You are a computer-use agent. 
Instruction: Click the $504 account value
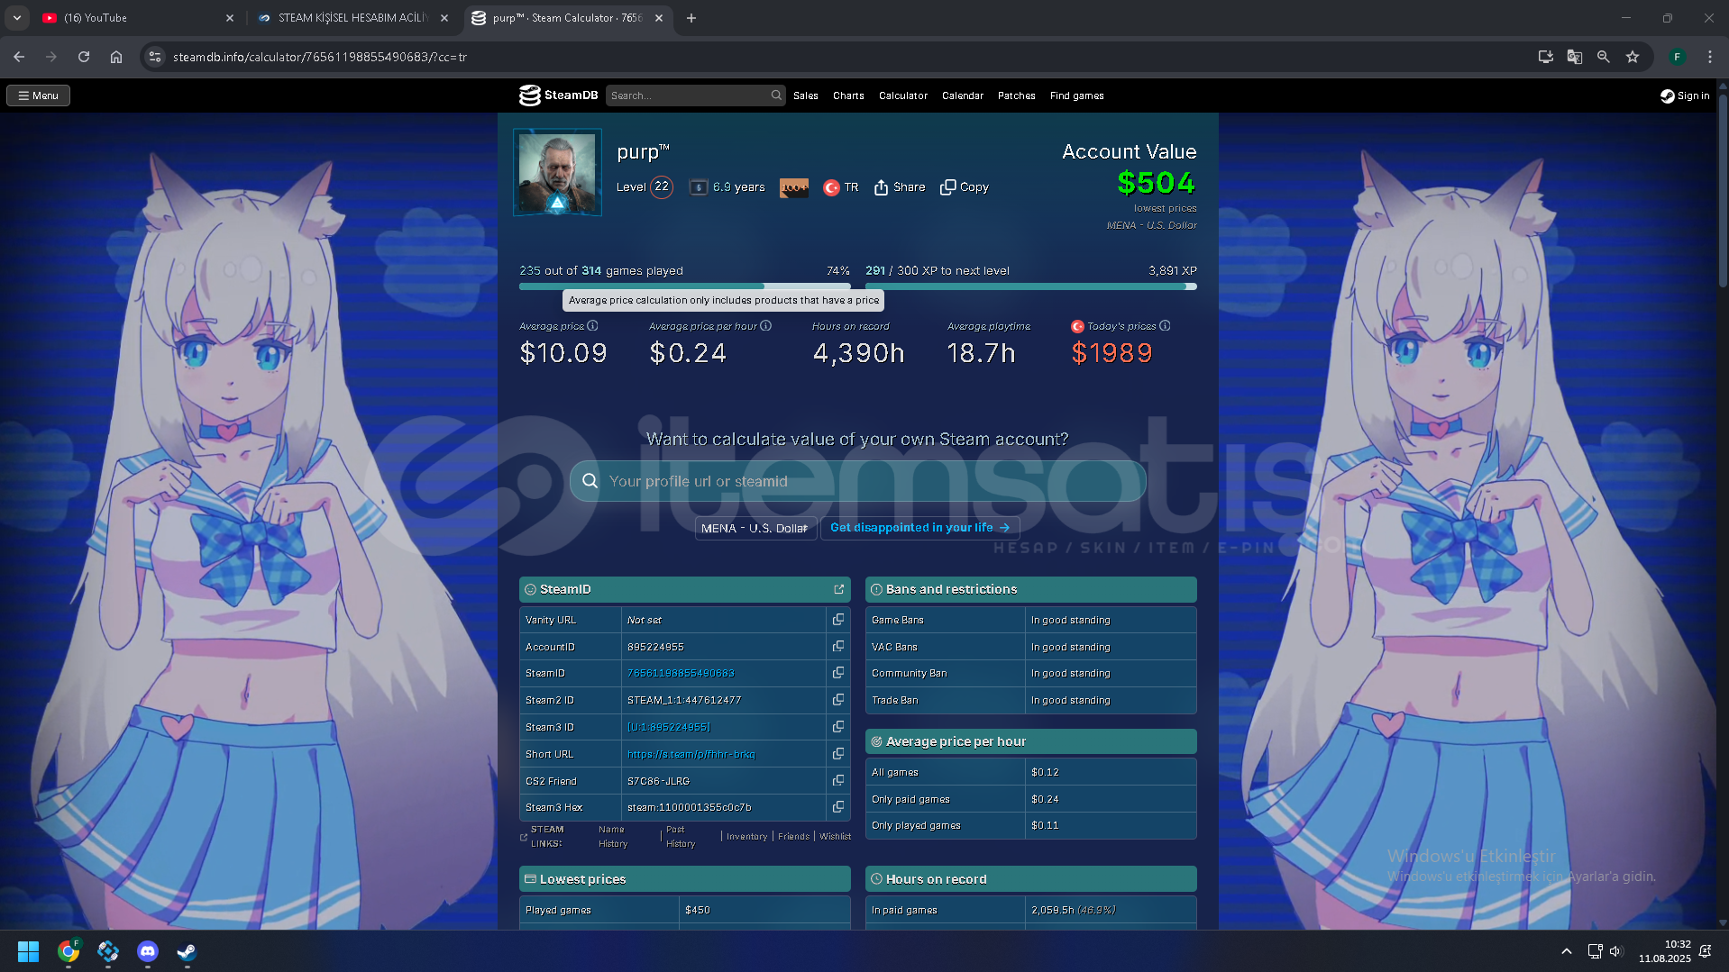coord(1156,183)
